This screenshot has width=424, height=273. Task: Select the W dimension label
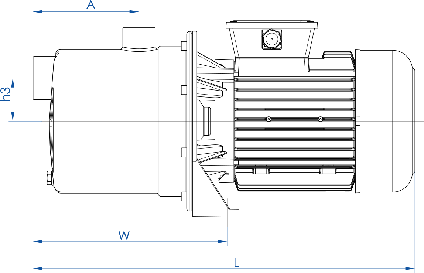point(124,235)
